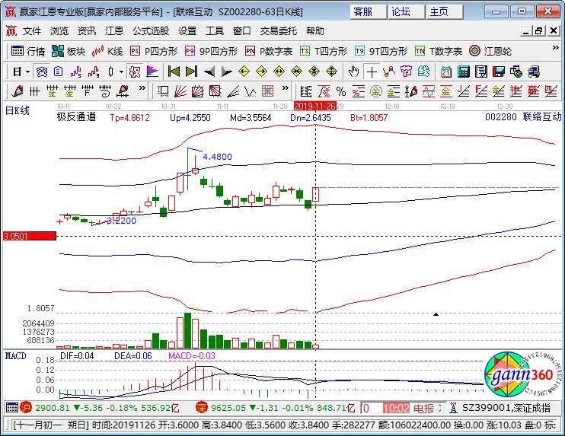Open the P四方形 tool
Viewport: 565px width, 436px height.
point(154,51)
